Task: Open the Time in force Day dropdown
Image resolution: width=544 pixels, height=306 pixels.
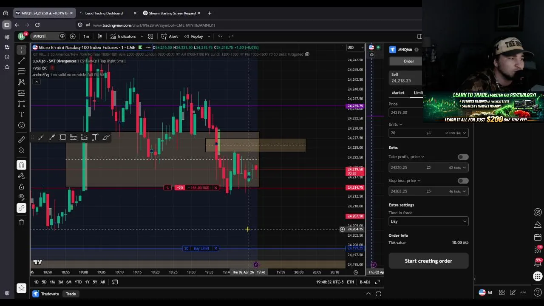Action: pos(428,221)
